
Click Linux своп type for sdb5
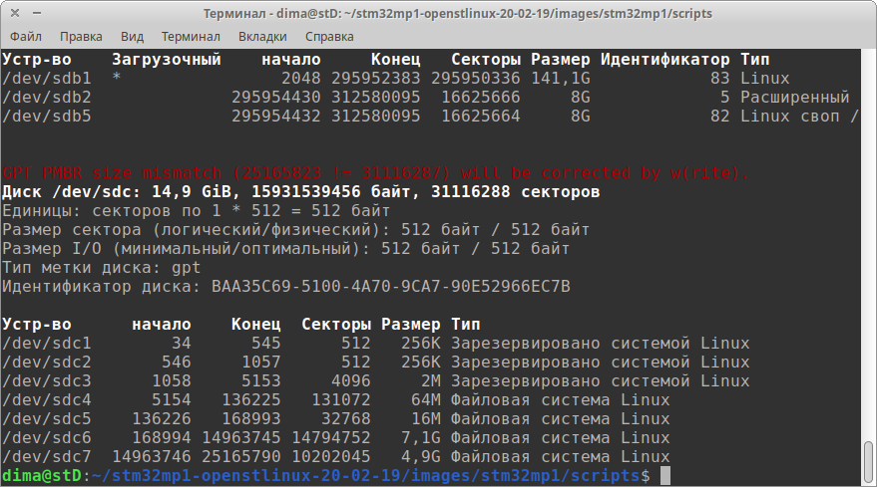point(800,117)
